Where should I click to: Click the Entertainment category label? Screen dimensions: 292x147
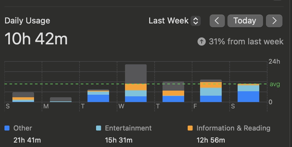coord(128,128)
